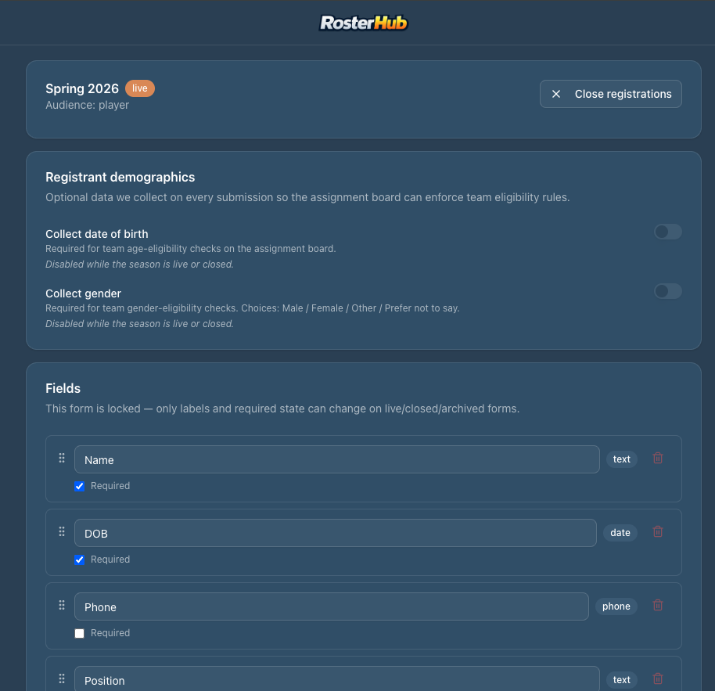
Task: Click the Optional data we collect description
Action: coord(307,197)
